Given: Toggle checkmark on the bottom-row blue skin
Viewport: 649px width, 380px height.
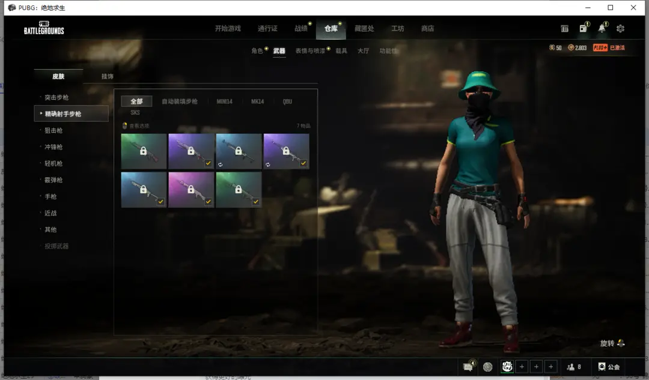Looking at the screenshot, I should pyautogui.click(x=160, y=202).
